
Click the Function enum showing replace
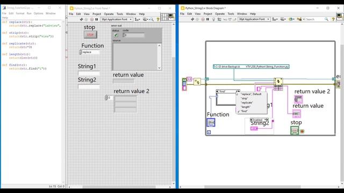point(91,52)
